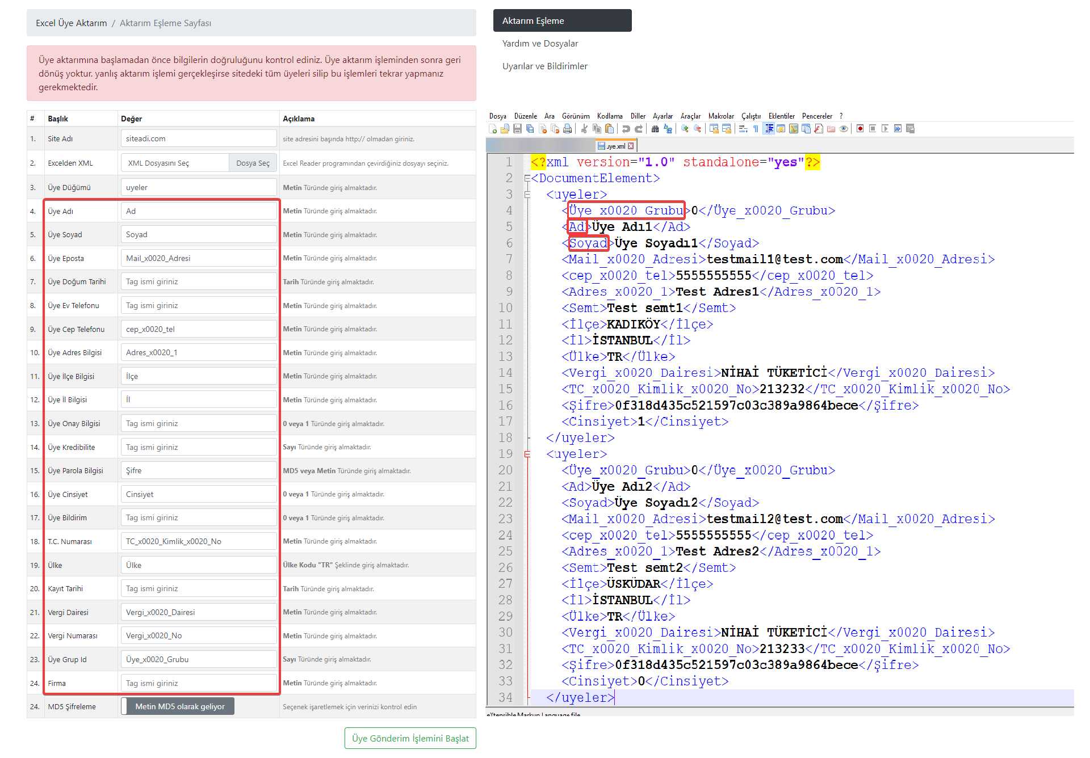Click the Dosya Seç button
This screenshot has height=758, width=1090.
click(253, 163)
